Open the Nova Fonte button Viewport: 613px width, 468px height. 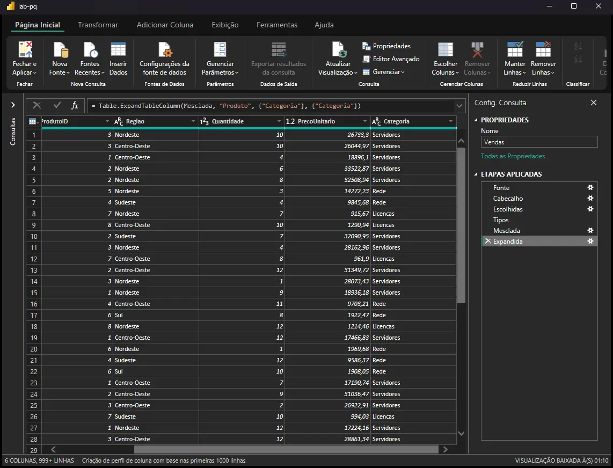tap(60, 58)
